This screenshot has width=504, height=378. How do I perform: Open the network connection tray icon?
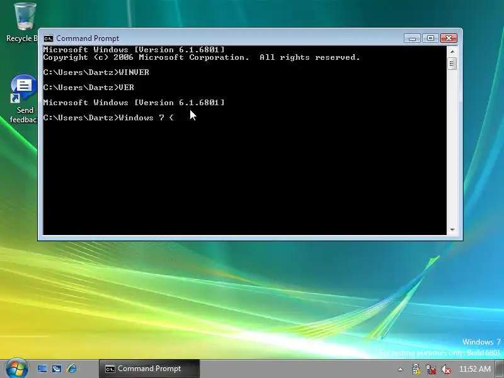pyautogui.click(x=431, y=369)
